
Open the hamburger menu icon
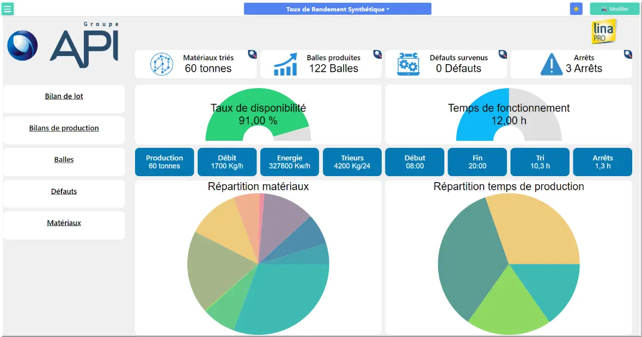tap(8, 9)
